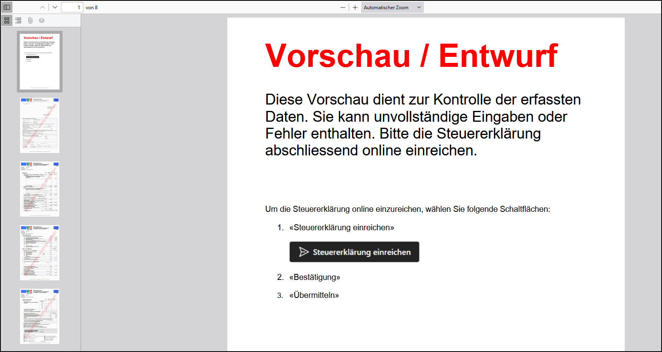Click the paper plane send icon
662x352 pixels.
coord(304,252)
